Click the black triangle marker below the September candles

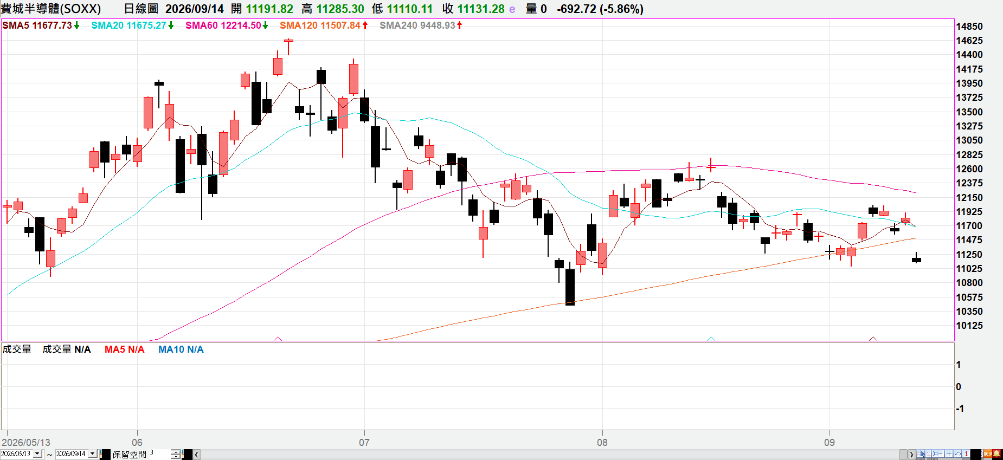coord(873,339)
